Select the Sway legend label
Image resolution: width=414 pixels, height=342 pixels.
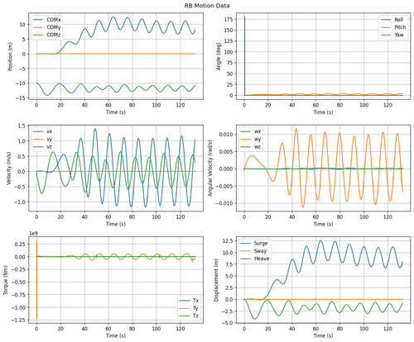[260, 251]
